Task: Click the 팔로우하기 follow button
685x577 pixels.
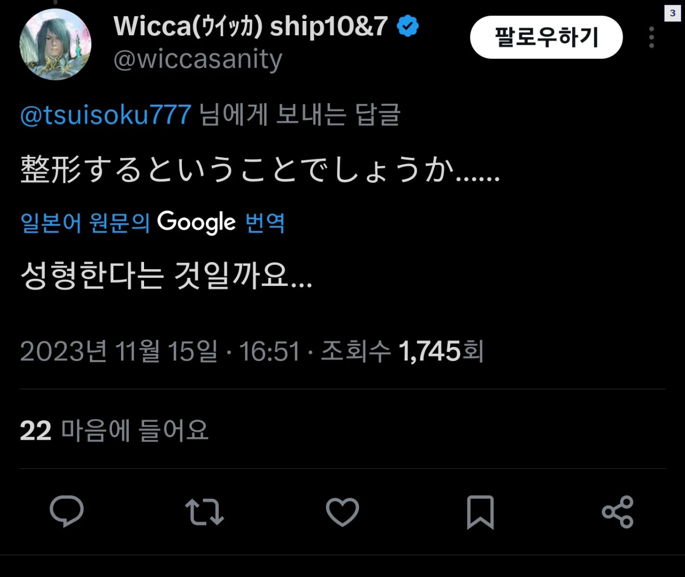Action: (546, 37)
